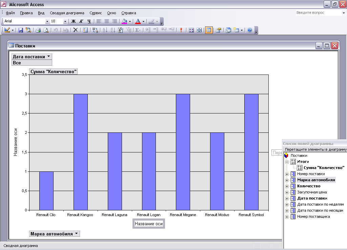Click the show top/bottom items icon
The height and width of the screenshot is (250, 347).
128,30
